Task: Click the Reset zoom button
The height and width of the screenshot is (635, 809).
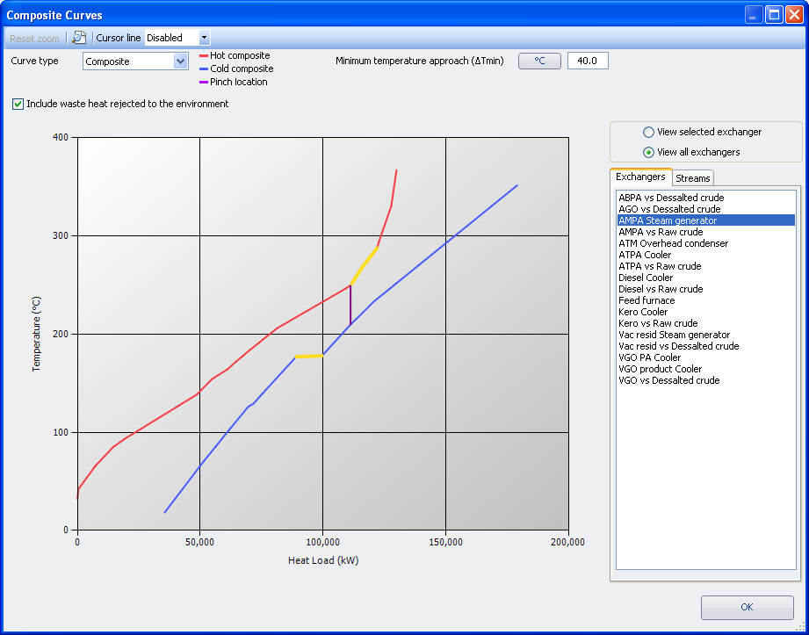Action: (34, 38)
